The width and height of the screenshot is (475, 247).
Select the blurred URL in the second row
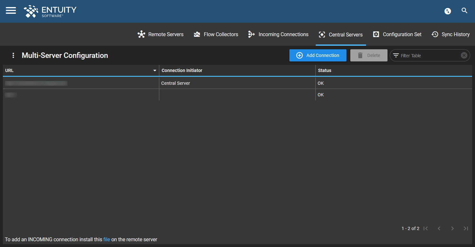tap(11, 95)
